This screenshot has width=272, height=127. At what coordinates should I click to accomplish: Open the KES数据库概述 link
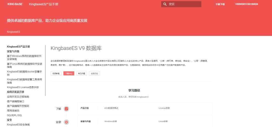tap(111, 108)
